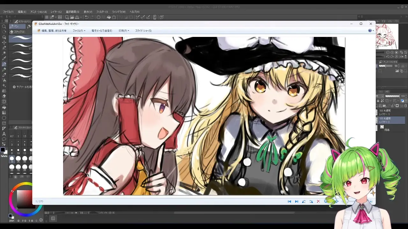
Task: Open 印刷(P) dropdown in Photo Gallery
Action: click(x=124, y=31)
